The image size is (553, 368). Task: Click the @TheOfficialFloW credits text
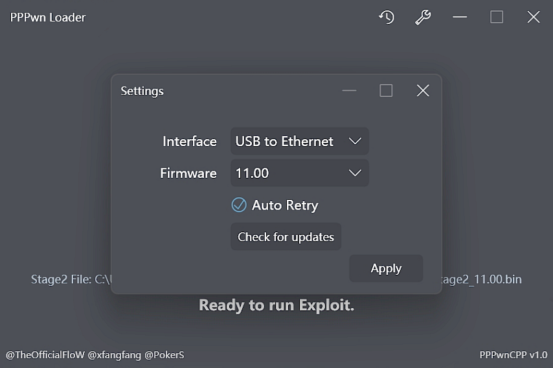(x=45, y=355)
